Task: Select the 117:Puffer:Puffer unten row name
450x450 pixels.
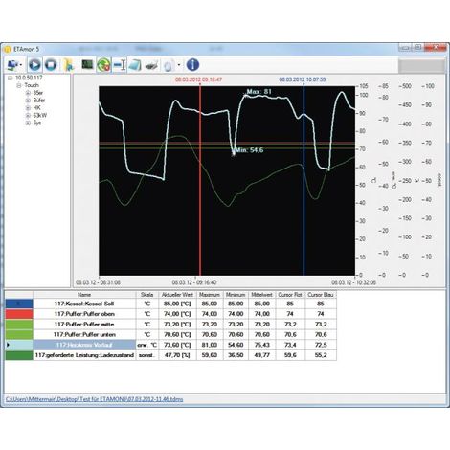Action: (84, 334)
